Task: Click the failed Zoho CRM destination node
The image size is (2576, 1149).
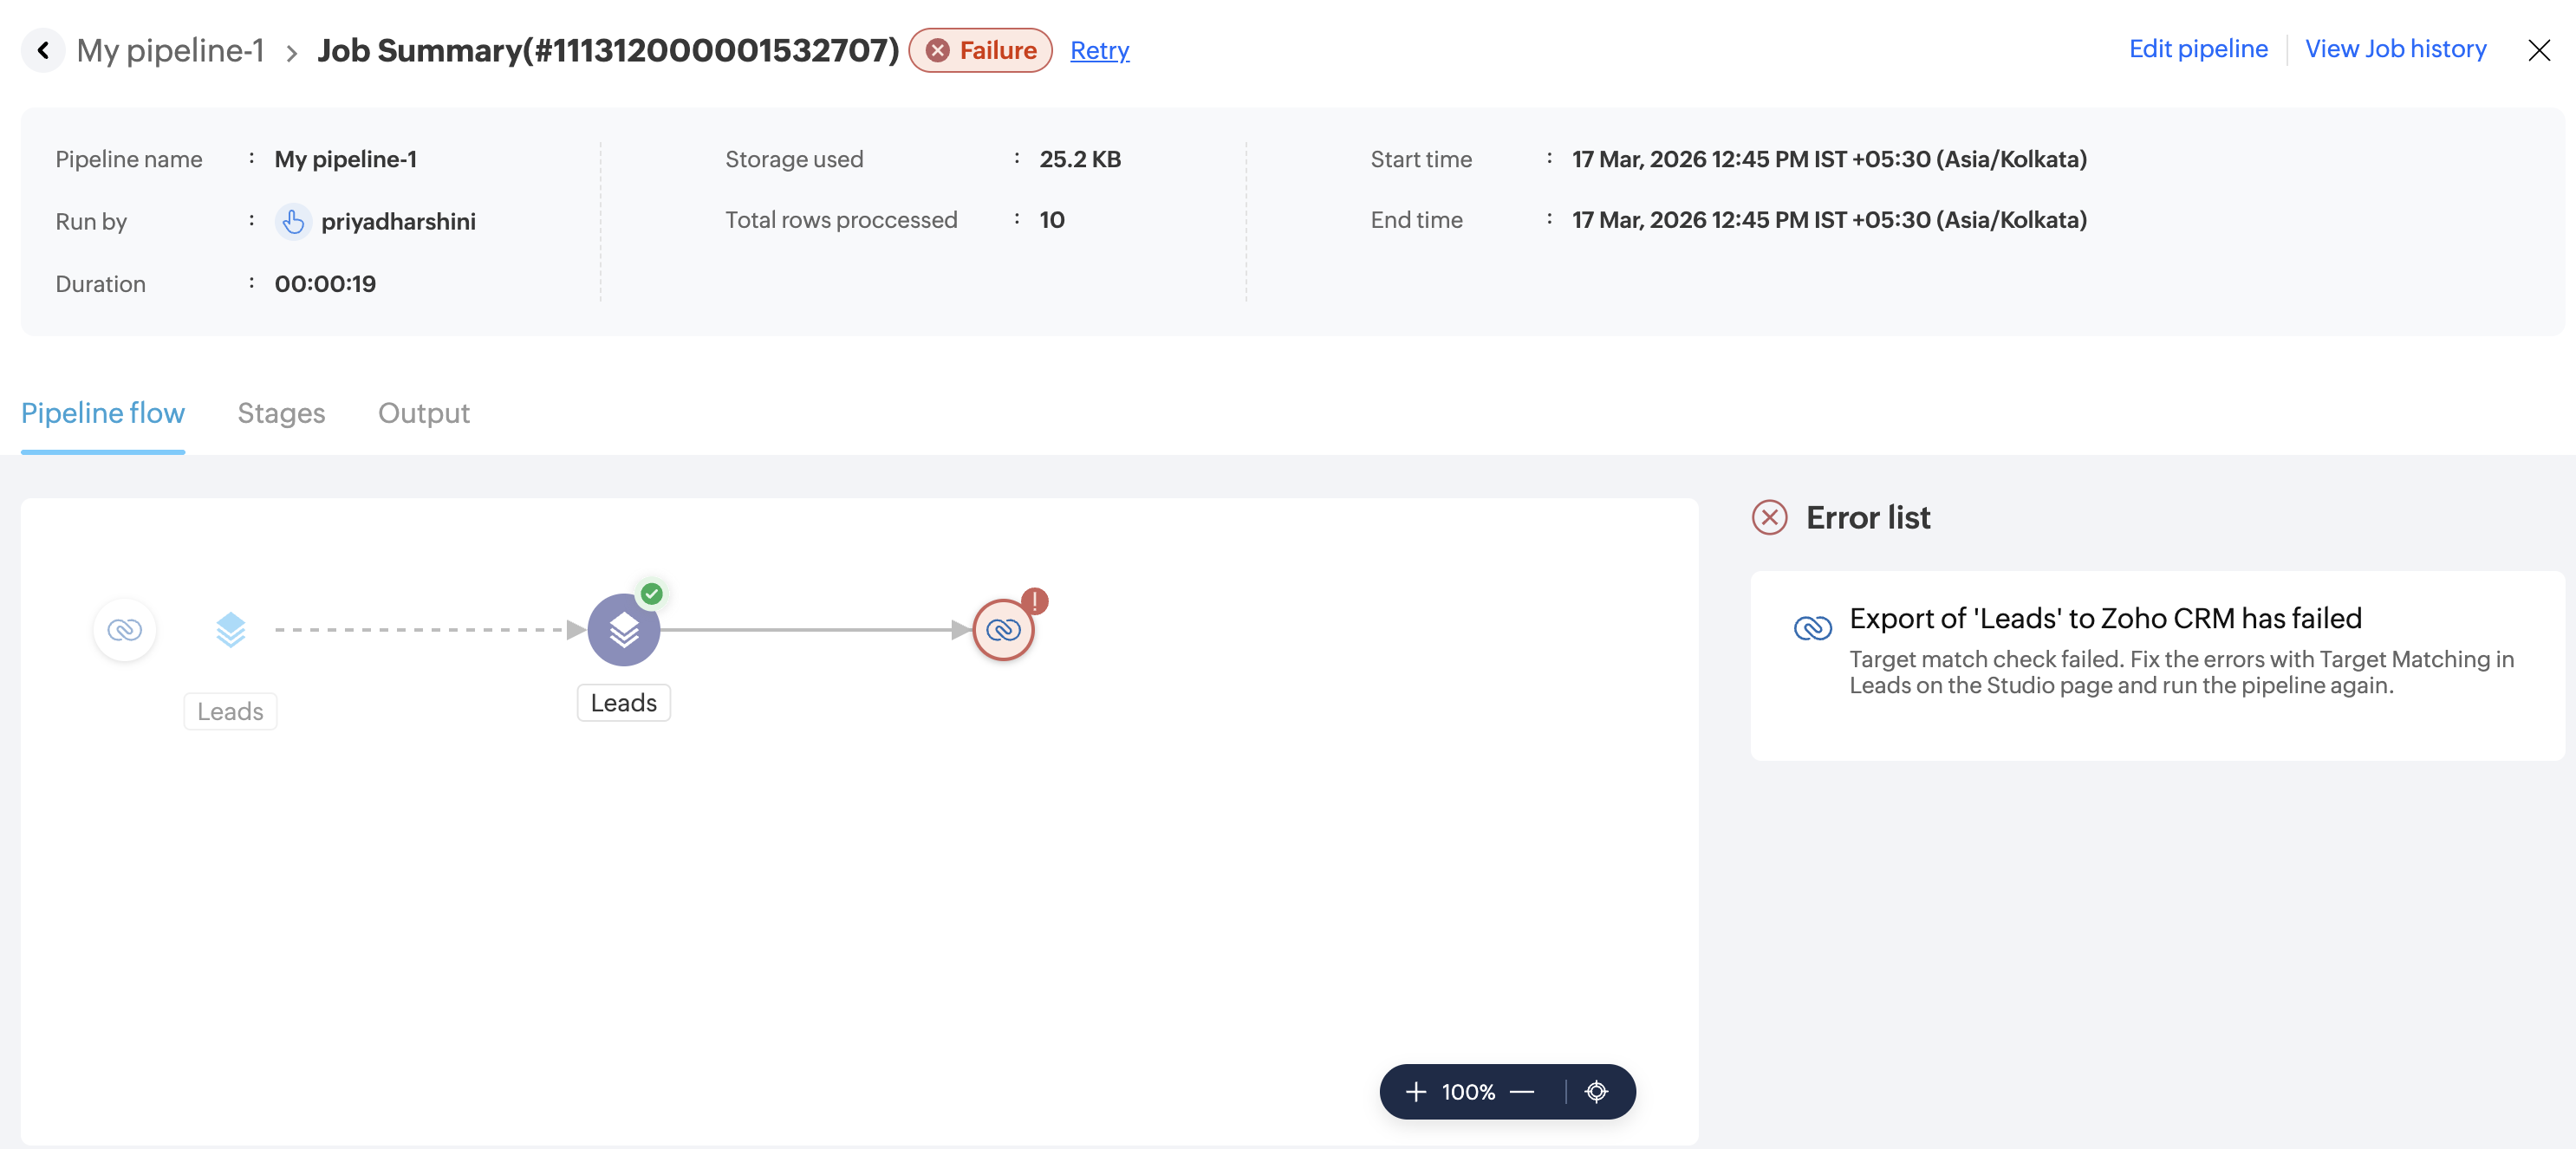Action: [1002, 630]
